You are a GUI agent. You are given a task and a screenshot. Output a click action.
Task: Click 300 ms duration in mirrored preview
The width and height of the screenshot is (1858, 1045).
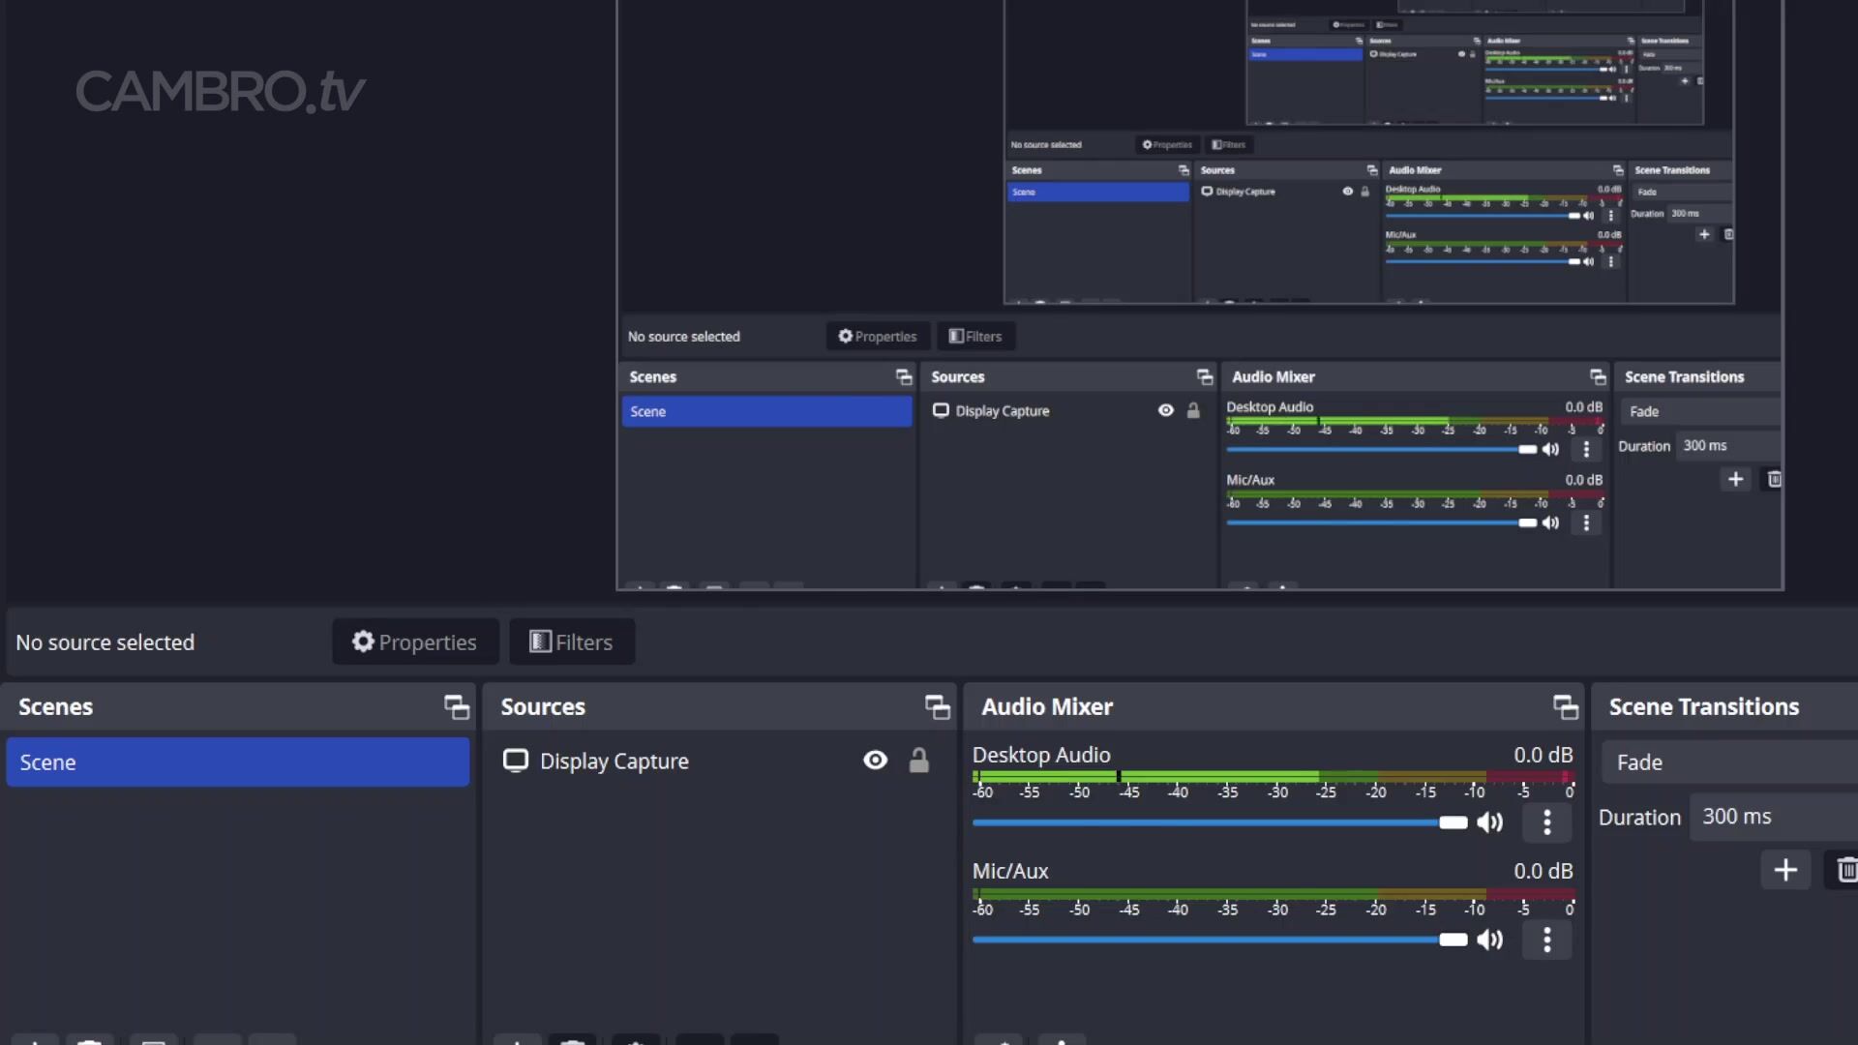(1729, 446)
